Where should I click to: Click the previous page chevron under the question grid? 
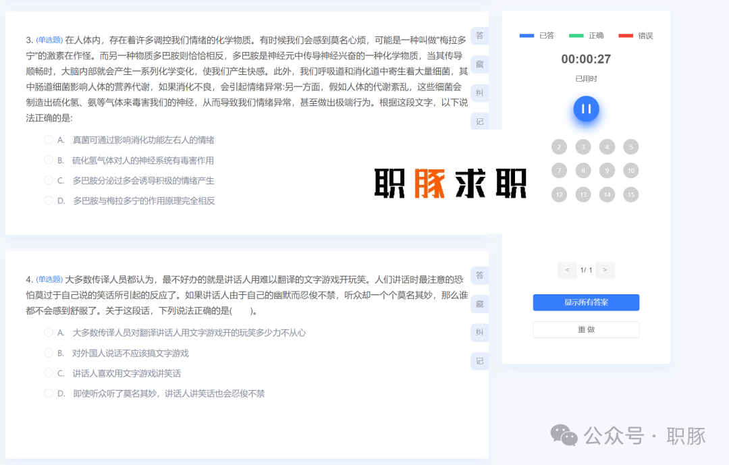567,270
